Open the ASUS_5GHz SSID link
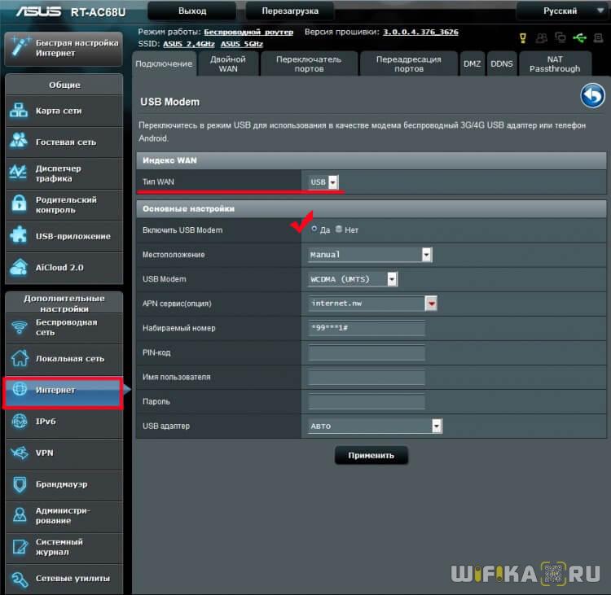 [x=242, y=44]
